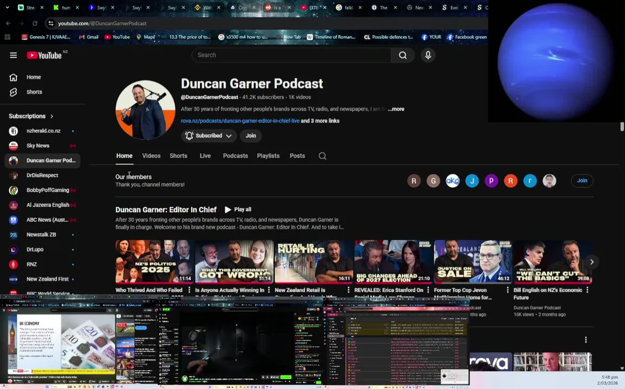625x389 pixels.
Task: Open 'Timeline of Roman' bookmark
Action: 331,37
